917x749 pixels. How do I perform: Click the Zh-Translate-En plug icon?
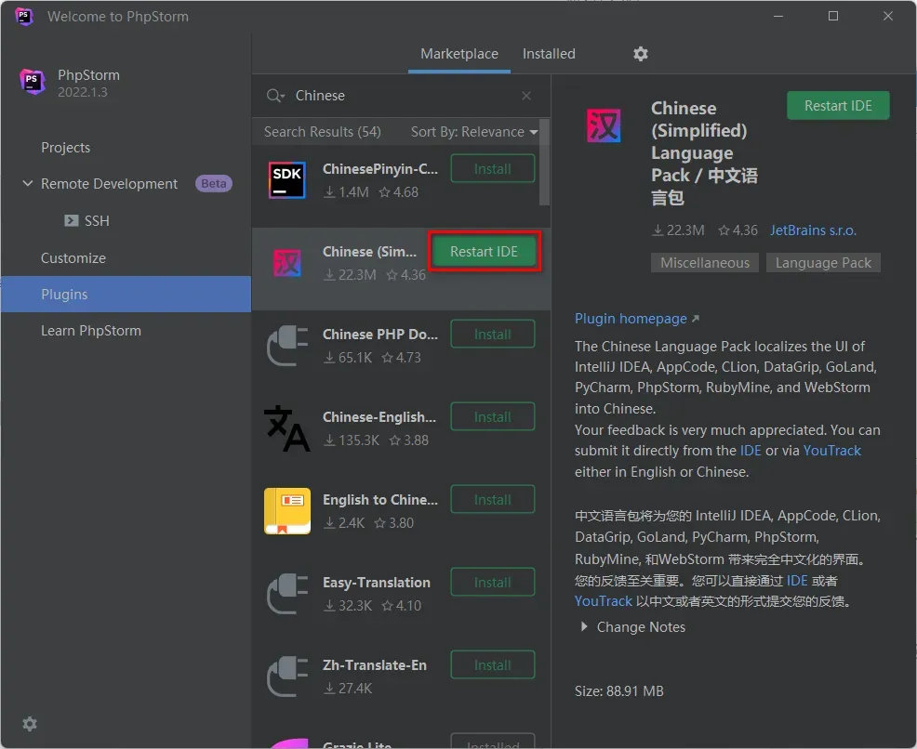[287, 677]
